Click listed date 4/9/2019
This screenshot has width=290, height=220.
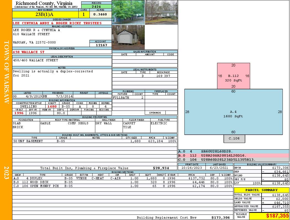click(34, 96)
